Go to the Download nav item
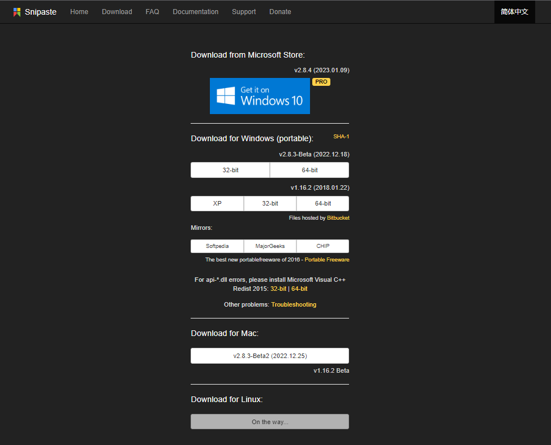This screenshot has width=551, height=445. pos(117,12)
